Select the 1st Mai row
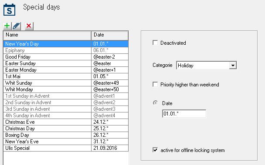Image resolution: width=265 pixels, height=165 pixels. pyautogui.click(x=66, y=76)
